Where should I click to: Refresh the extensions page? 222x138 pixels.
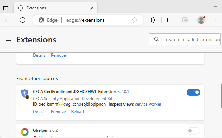pos(23,20)
